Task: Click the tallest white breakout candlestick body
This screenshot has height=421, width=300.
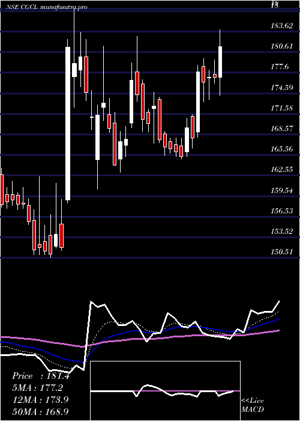Action: tap(68, 123)
